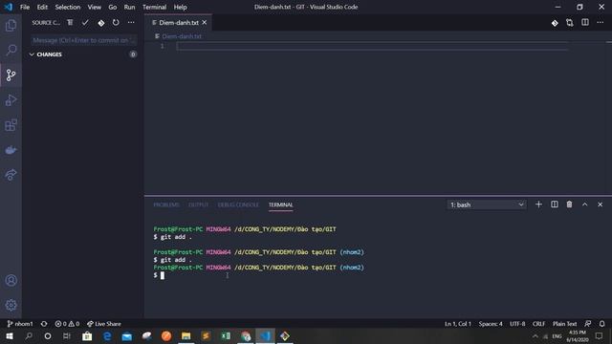
Task: Close the terminal panel
Action: pyautogui.click(x=600, y=204)
